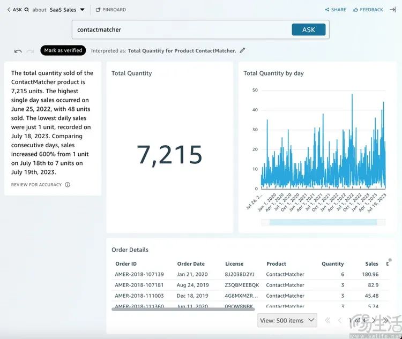Screen dimensions: 402x339
Task: Sort by the Product column header
Action: (276, 263)
